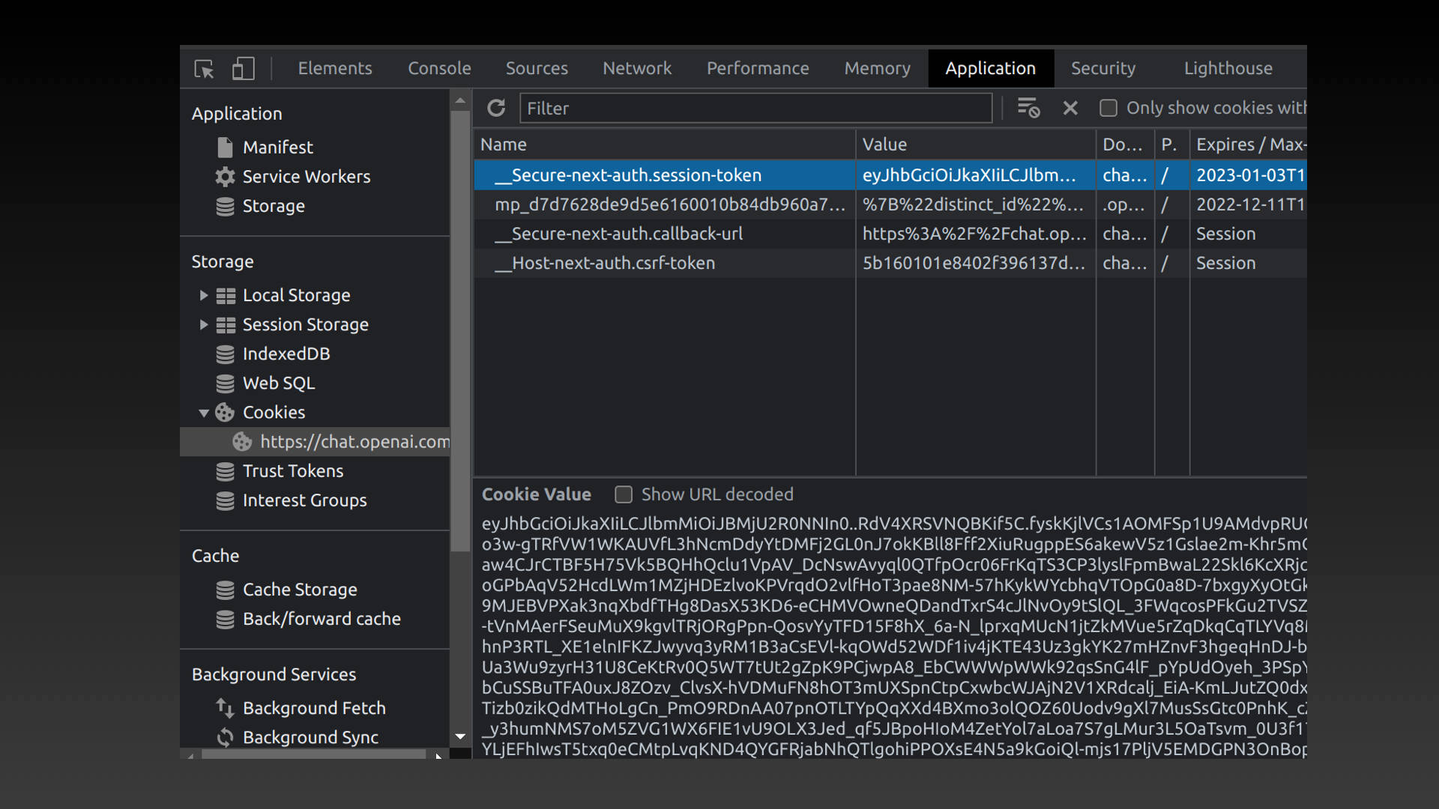This screenshot has height=809, width=1439.
Task: Open the Manifest file icon entry
Action: 277,148
